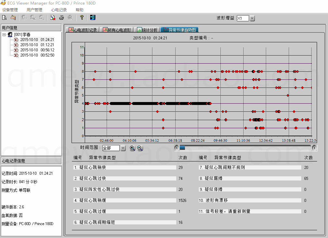Select rhythm type 3 疑似阵发性心跳过快 row
Image resolution: width=328 pixels, height=238 pixels.
click(125, 189)
